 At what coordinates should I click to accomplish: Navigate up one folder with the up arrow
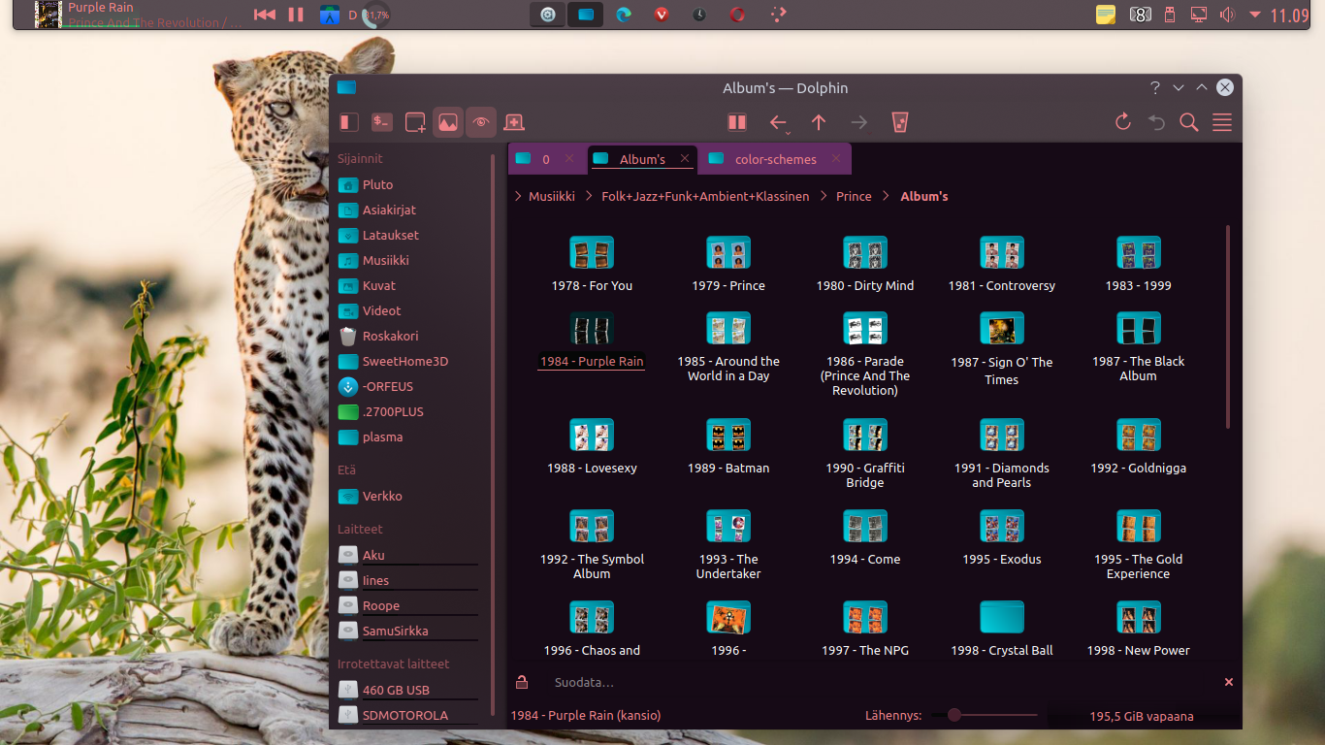tap(819, 122)
